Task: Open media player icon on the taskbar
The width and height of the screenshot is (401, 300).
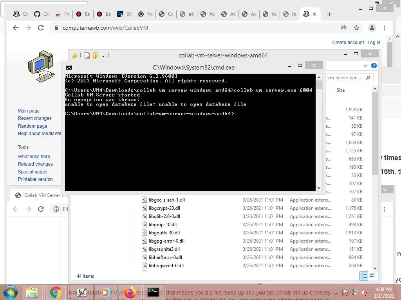Action: 105,292
